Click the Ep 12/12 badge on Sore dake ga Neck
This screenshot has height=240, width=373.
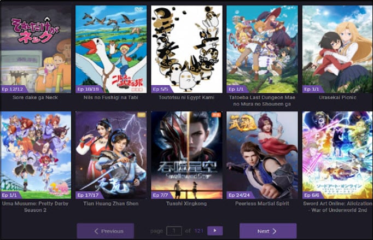click(x=13, y=89)
